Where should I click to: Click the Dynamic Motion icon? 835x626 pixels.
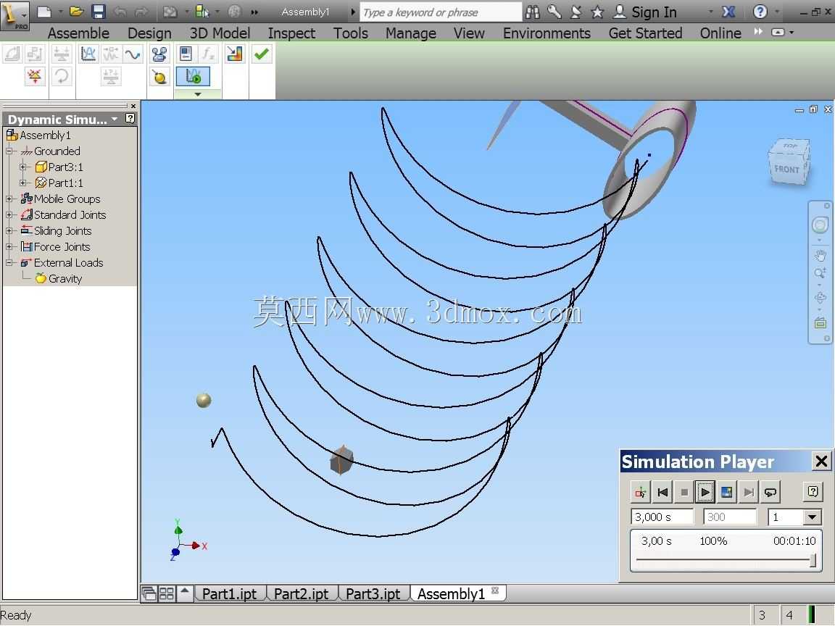(111, 54)
